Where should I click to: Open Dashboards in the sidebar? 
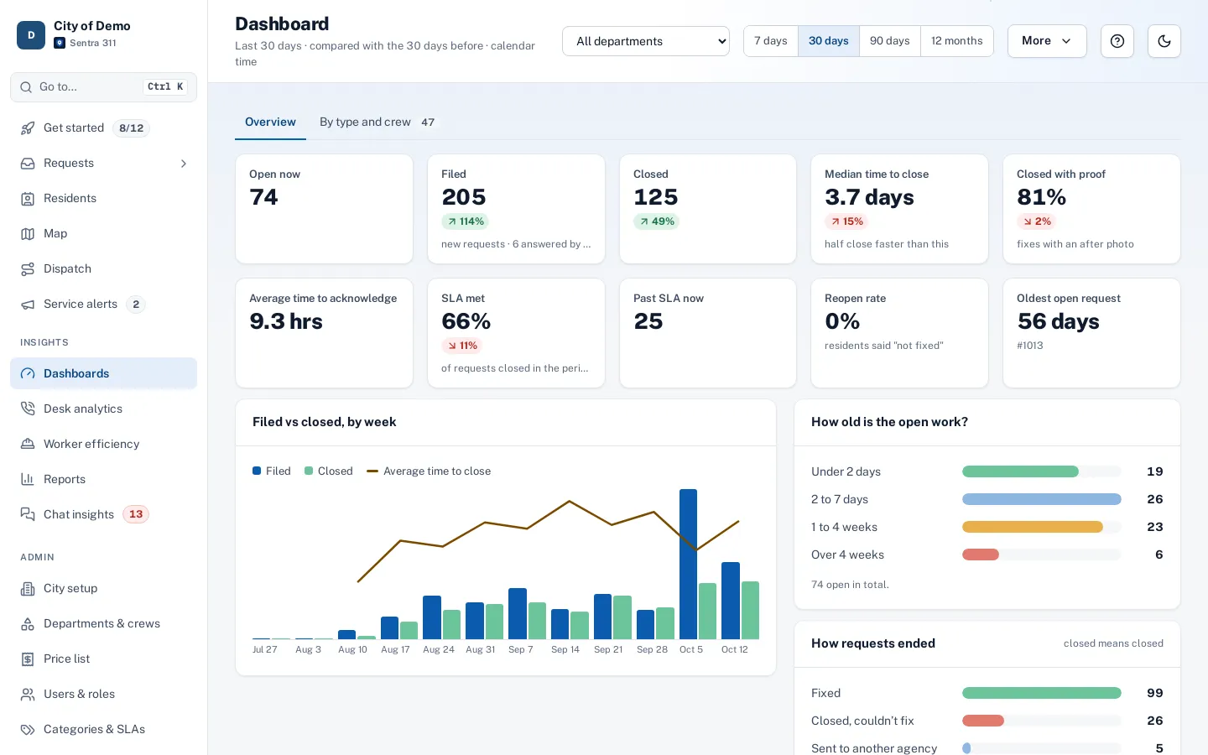point(103,373)
